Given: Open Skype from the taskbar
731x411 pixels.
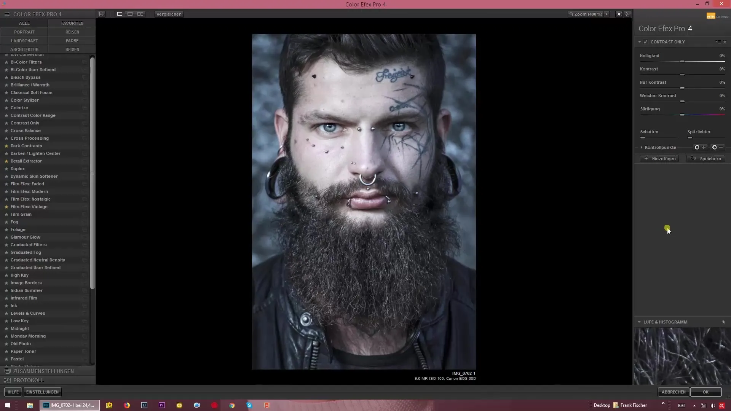Looking at the screenshot, I should 249,405.
